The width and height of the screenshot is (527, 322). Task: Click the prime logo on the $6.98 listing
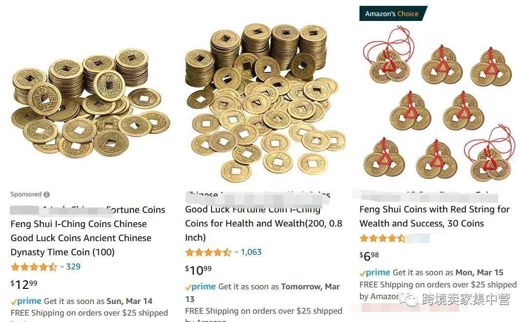(375, 272)
